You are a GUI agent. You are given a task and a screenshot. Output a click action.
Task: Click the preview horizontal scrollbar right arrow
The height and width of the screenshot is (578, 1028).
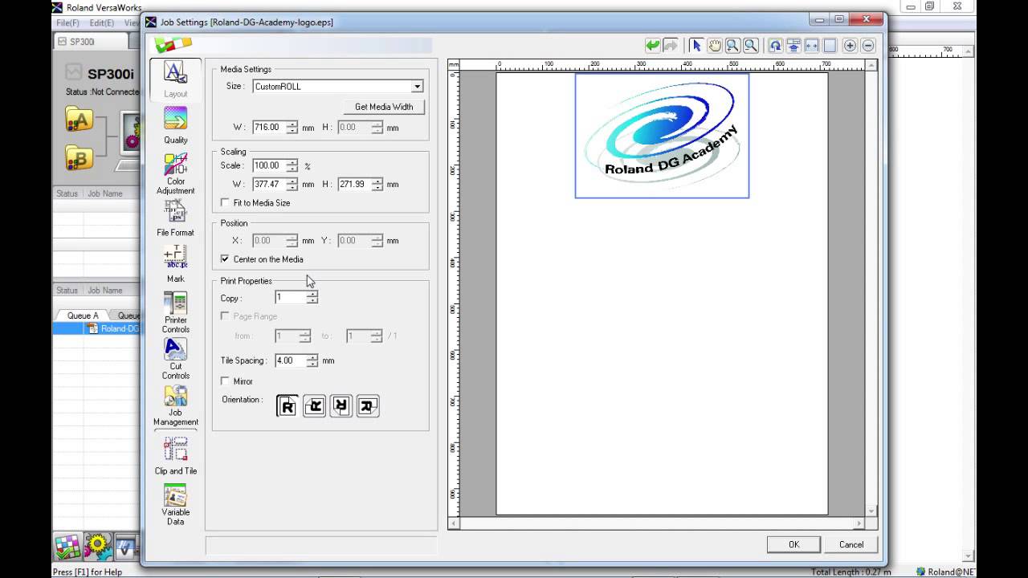[859, 523]
